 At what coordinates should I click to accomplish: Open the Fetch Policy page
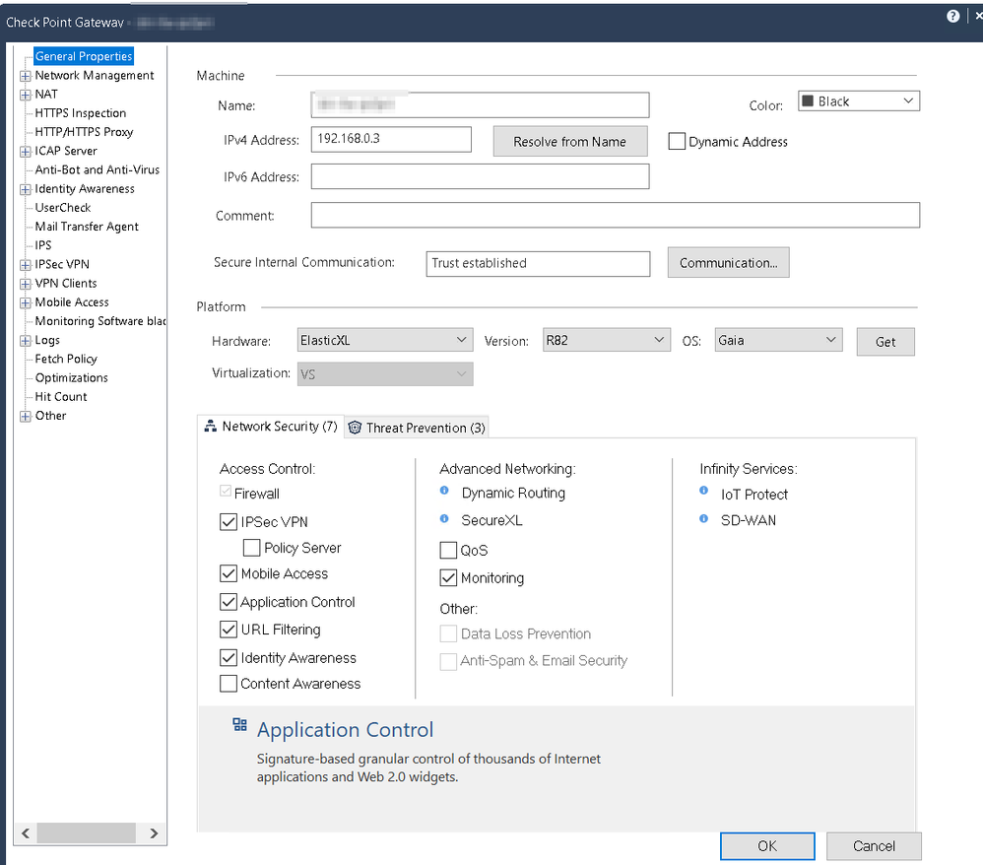66,359
